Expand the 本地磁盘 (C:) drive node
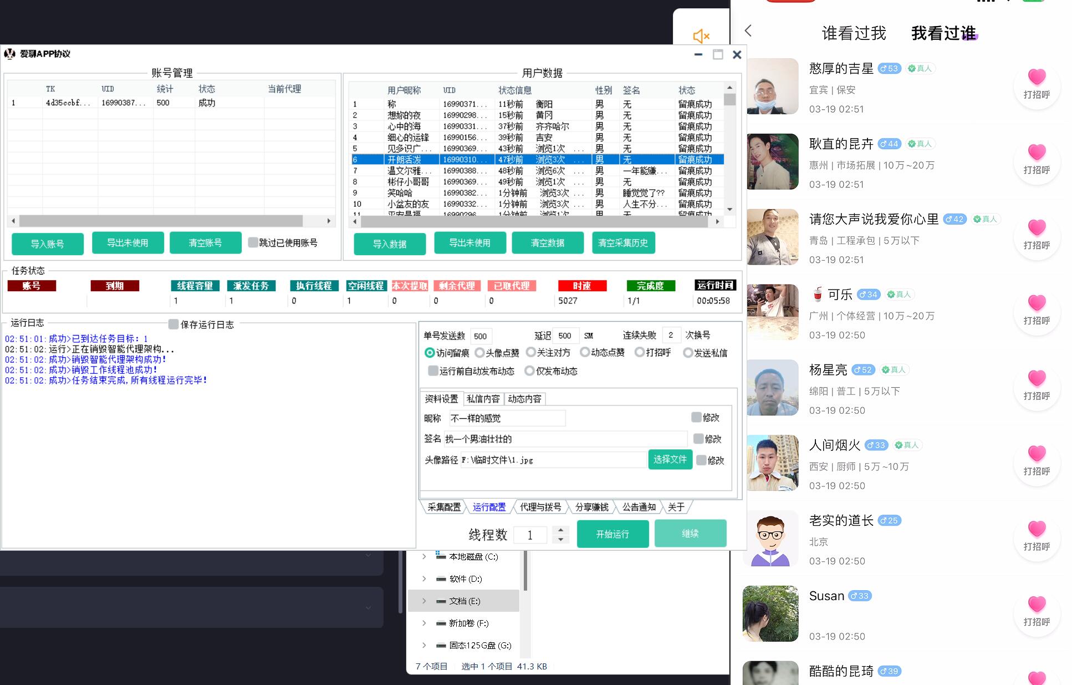 pos(424,556)
